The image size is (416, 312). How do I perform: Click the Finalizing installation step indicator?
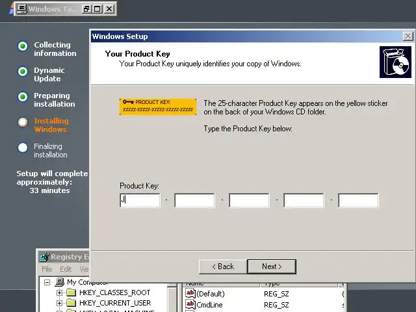(23, 148)
